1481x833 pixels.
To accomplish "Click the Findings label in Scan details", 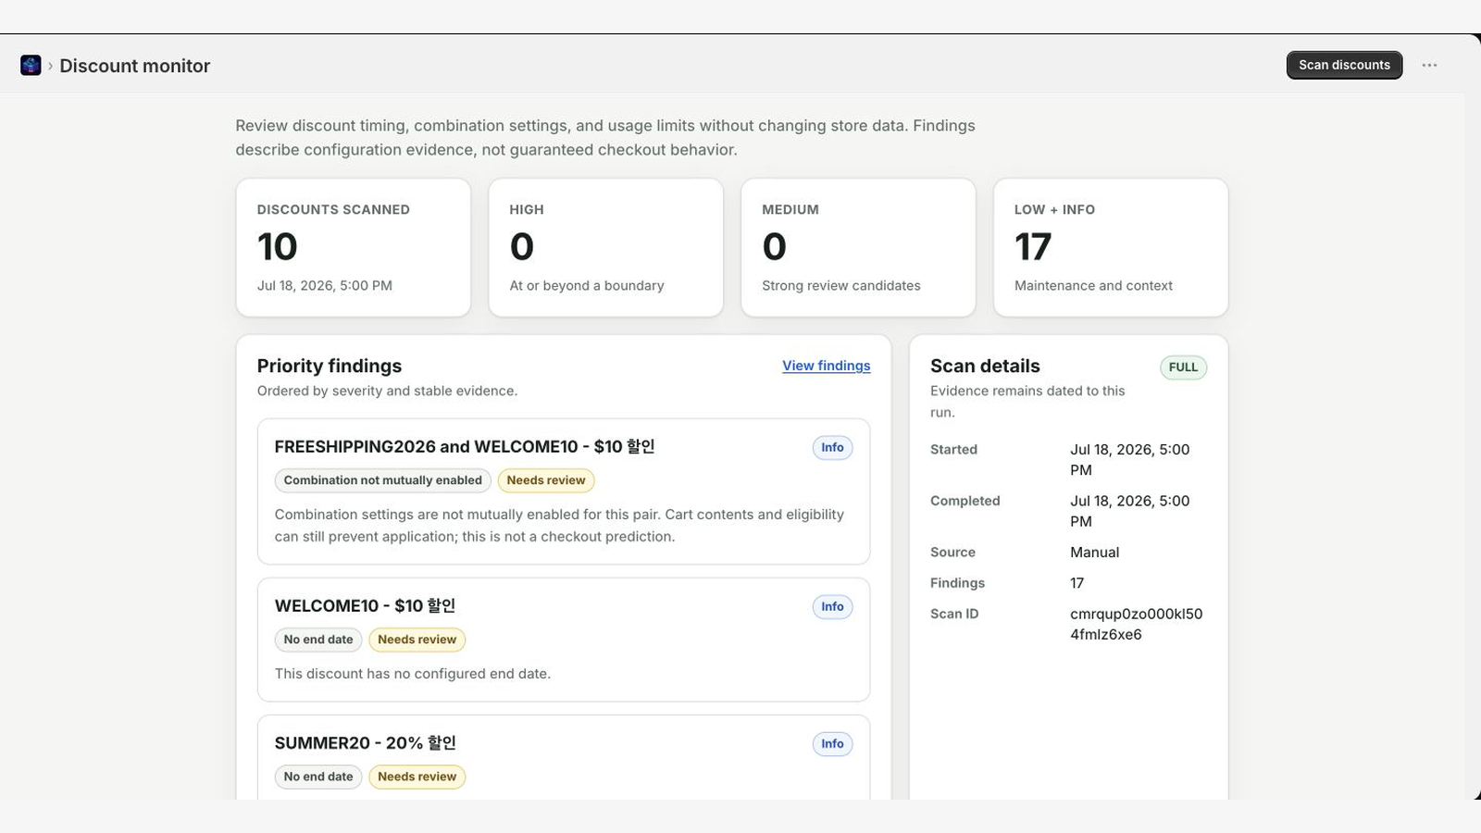I will (957, 583).
